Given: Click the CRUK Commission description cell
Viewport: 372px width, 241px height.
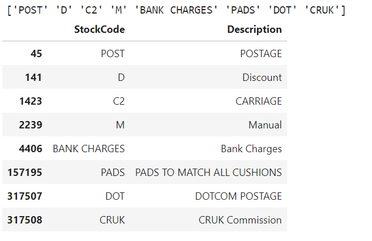Looking at the screenshot, I should (x=240, y=220).
